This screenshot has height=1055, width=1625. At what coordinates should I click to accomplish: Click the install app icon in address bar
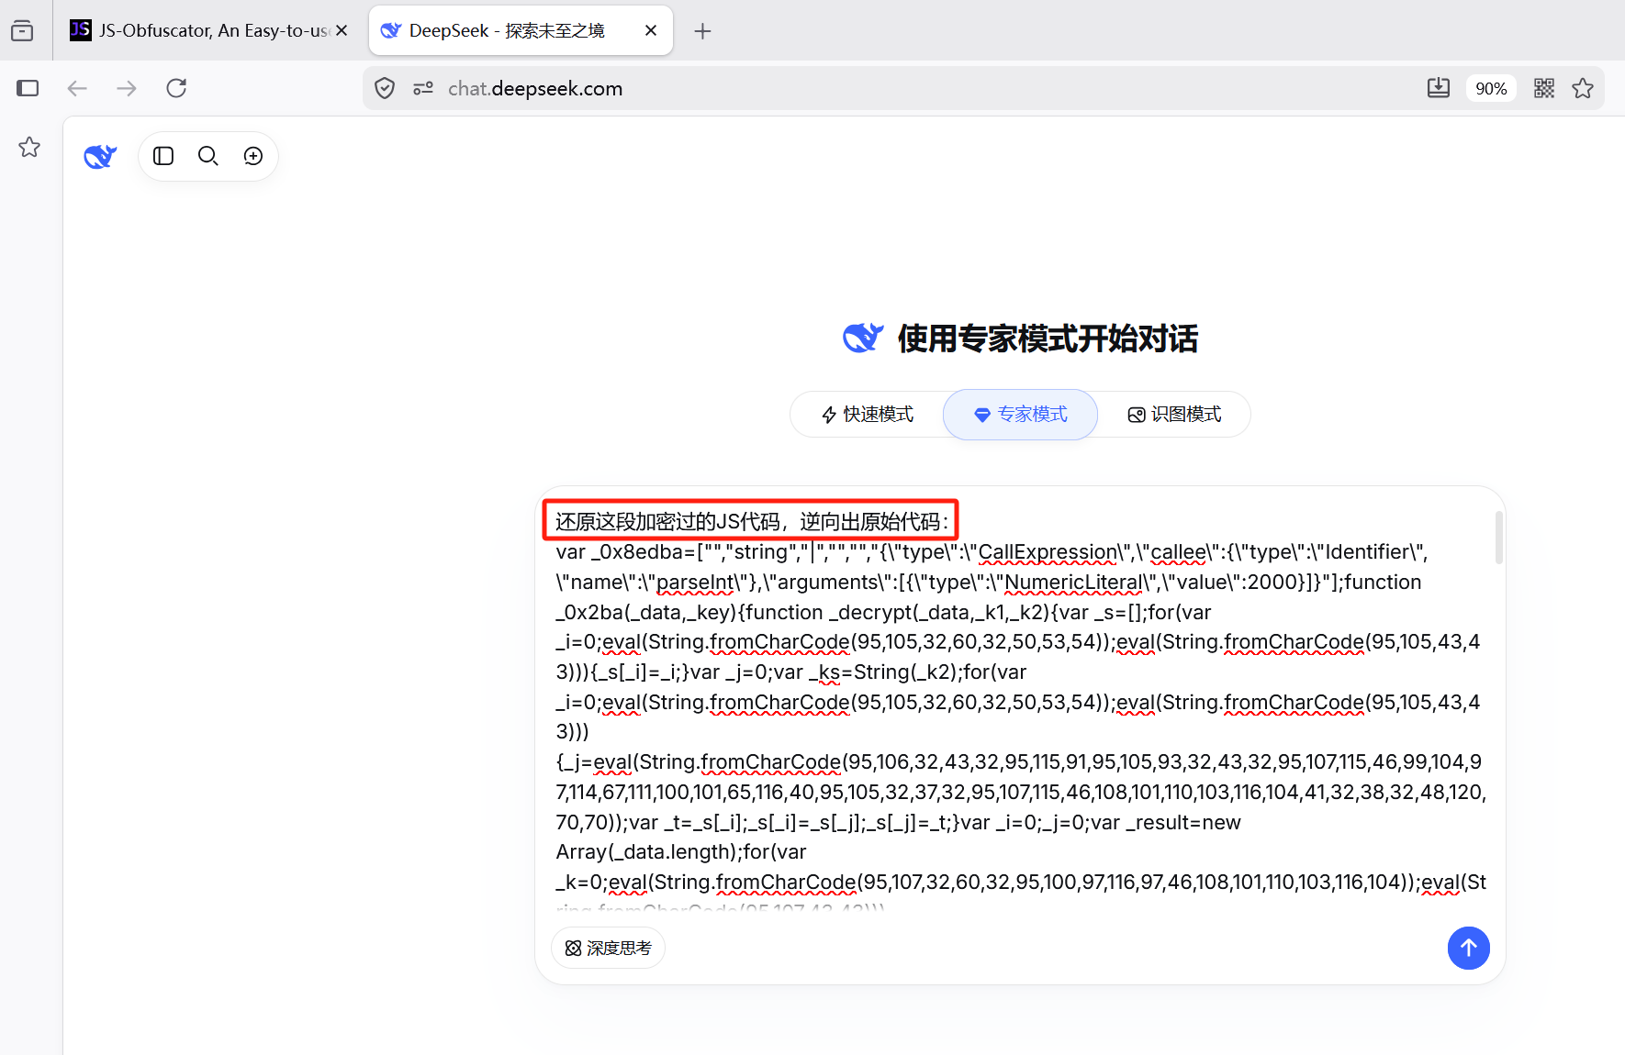(1439, 88)
